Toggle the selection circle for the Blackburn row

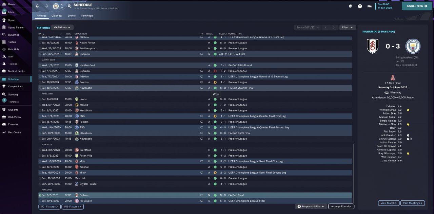(x=40, y=133)
